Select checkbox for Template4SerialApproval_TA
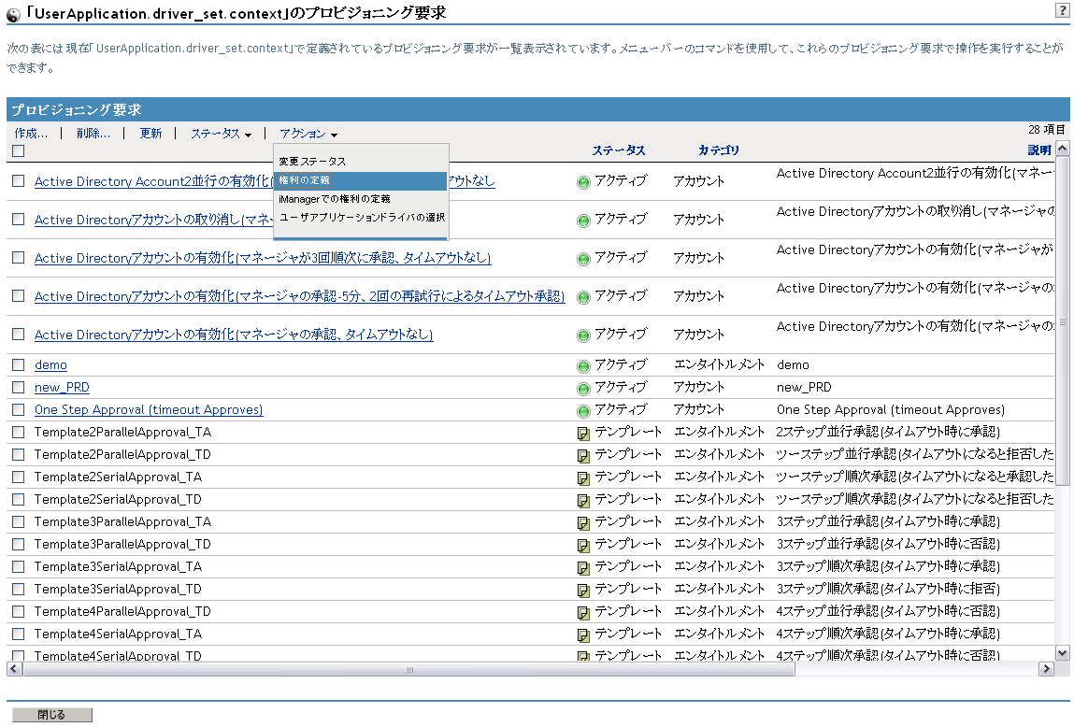Screen dimensions: 1074x727 click(x=19, y=634)
